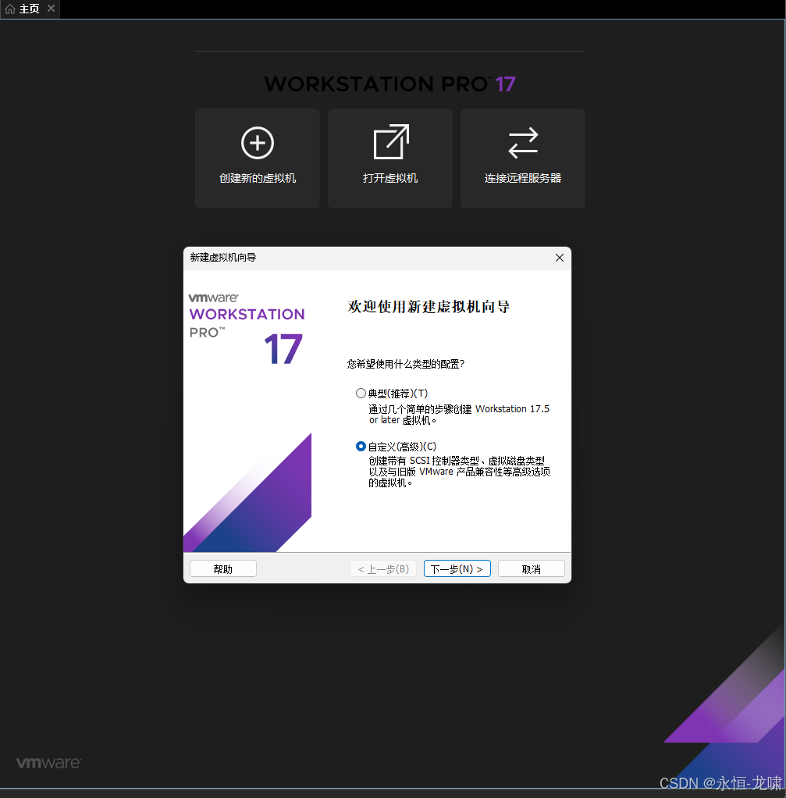Close the 新建虚拟机向导 dialog
Image resolution: width=786 pixels, height=798 pixels.
click(559, 258)
